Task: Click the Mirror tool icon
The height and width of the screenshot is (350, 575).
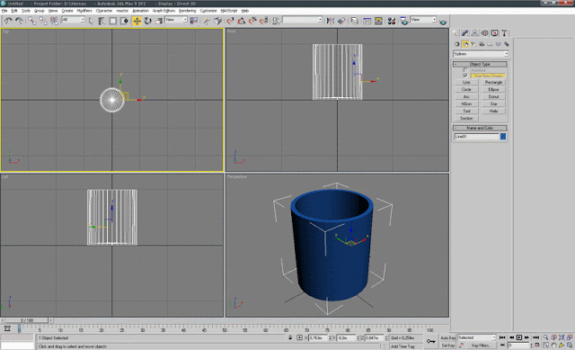Action: (x=330, y=21)
